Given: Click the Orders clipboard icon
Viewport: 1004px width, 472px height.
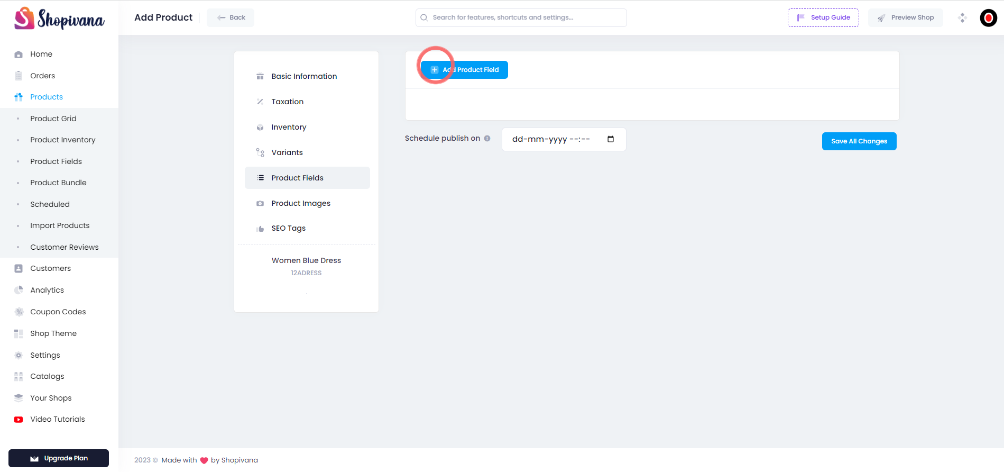Looking at the screenshot, I should 19,76.
